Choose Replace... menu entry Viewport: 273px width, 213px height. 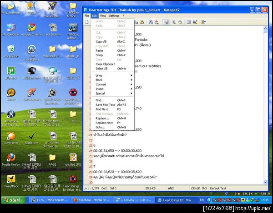coord(113,119)
